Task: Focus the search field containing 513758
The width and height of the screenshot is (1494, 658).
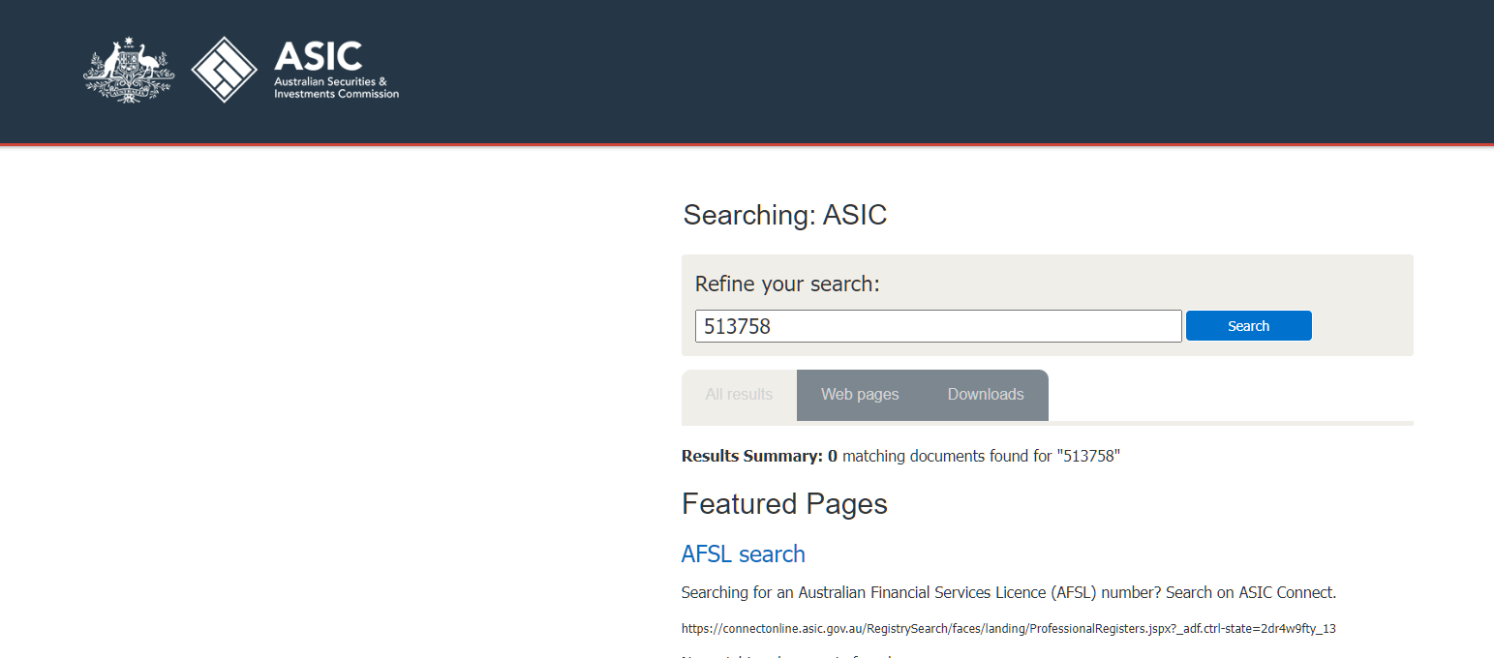Action: [938, 326]
